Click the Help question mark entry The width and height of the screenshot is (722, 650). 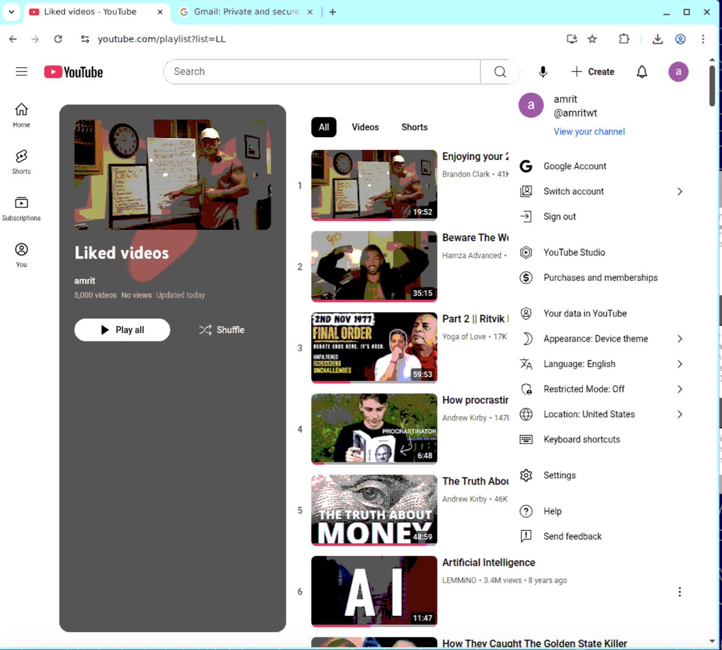point(602,511)
